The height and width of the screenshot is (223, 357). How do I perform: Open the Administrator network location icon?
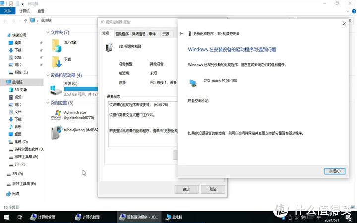click(x=56, y=115)
